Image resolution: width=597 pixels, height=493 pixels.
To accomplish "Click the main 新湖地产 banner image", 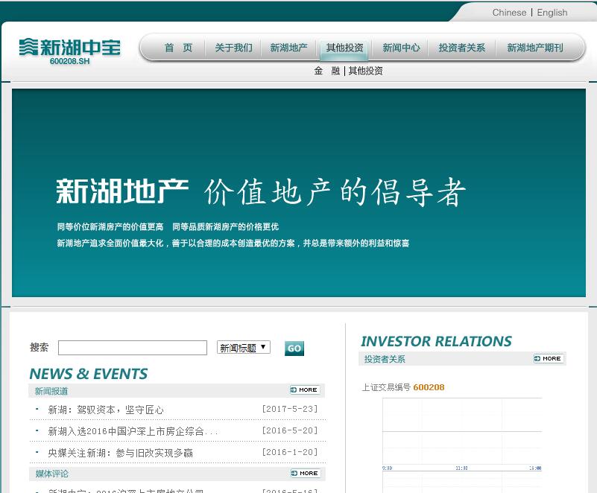I will click(x=299, y=193).
